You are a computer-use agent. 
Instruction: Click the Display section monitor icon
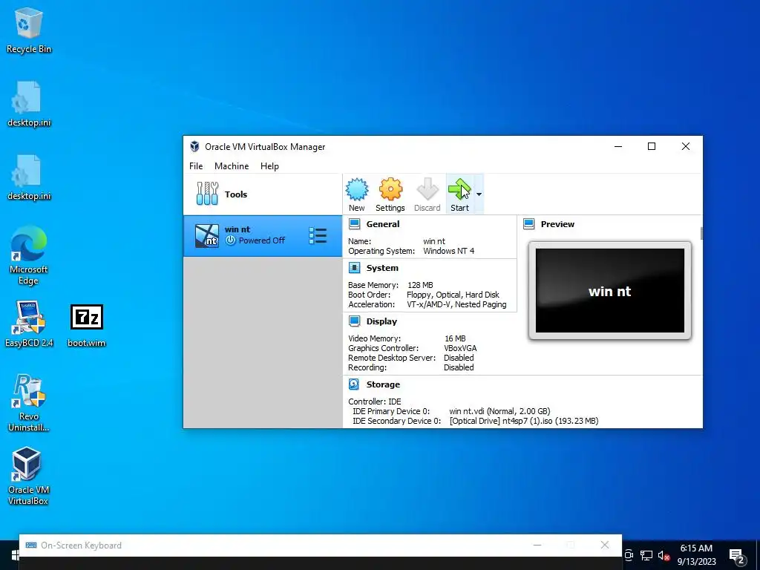[354, 321]
